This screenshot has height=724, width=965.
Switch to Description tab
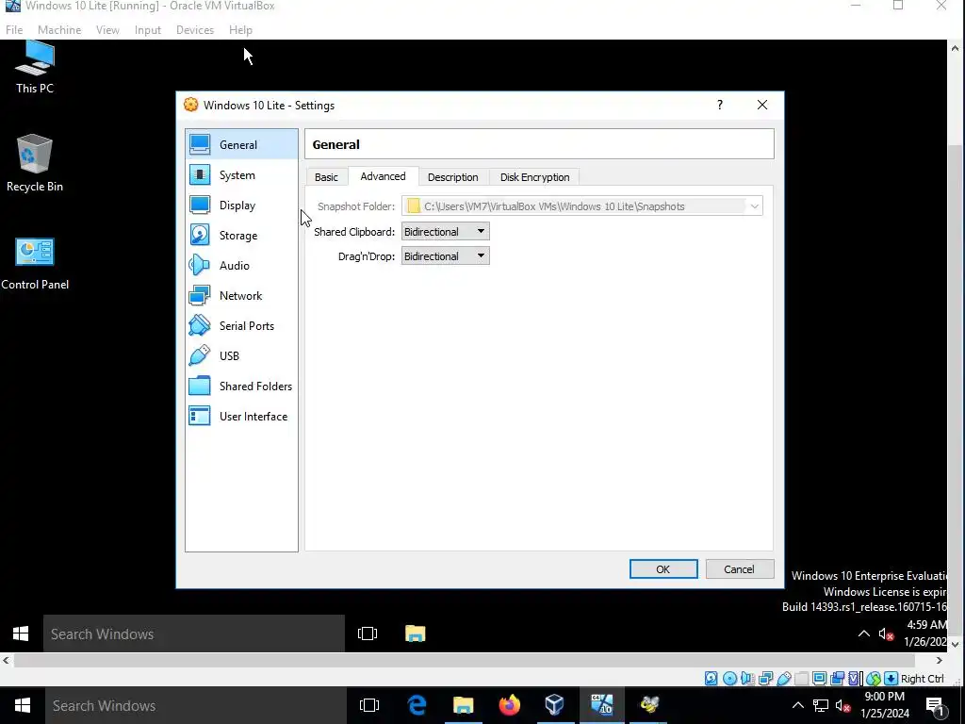point(453,176)
